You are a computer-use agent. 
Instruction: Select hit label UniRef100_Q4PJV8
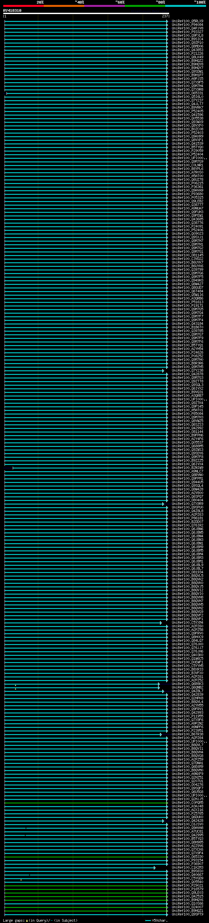point(187,28)
